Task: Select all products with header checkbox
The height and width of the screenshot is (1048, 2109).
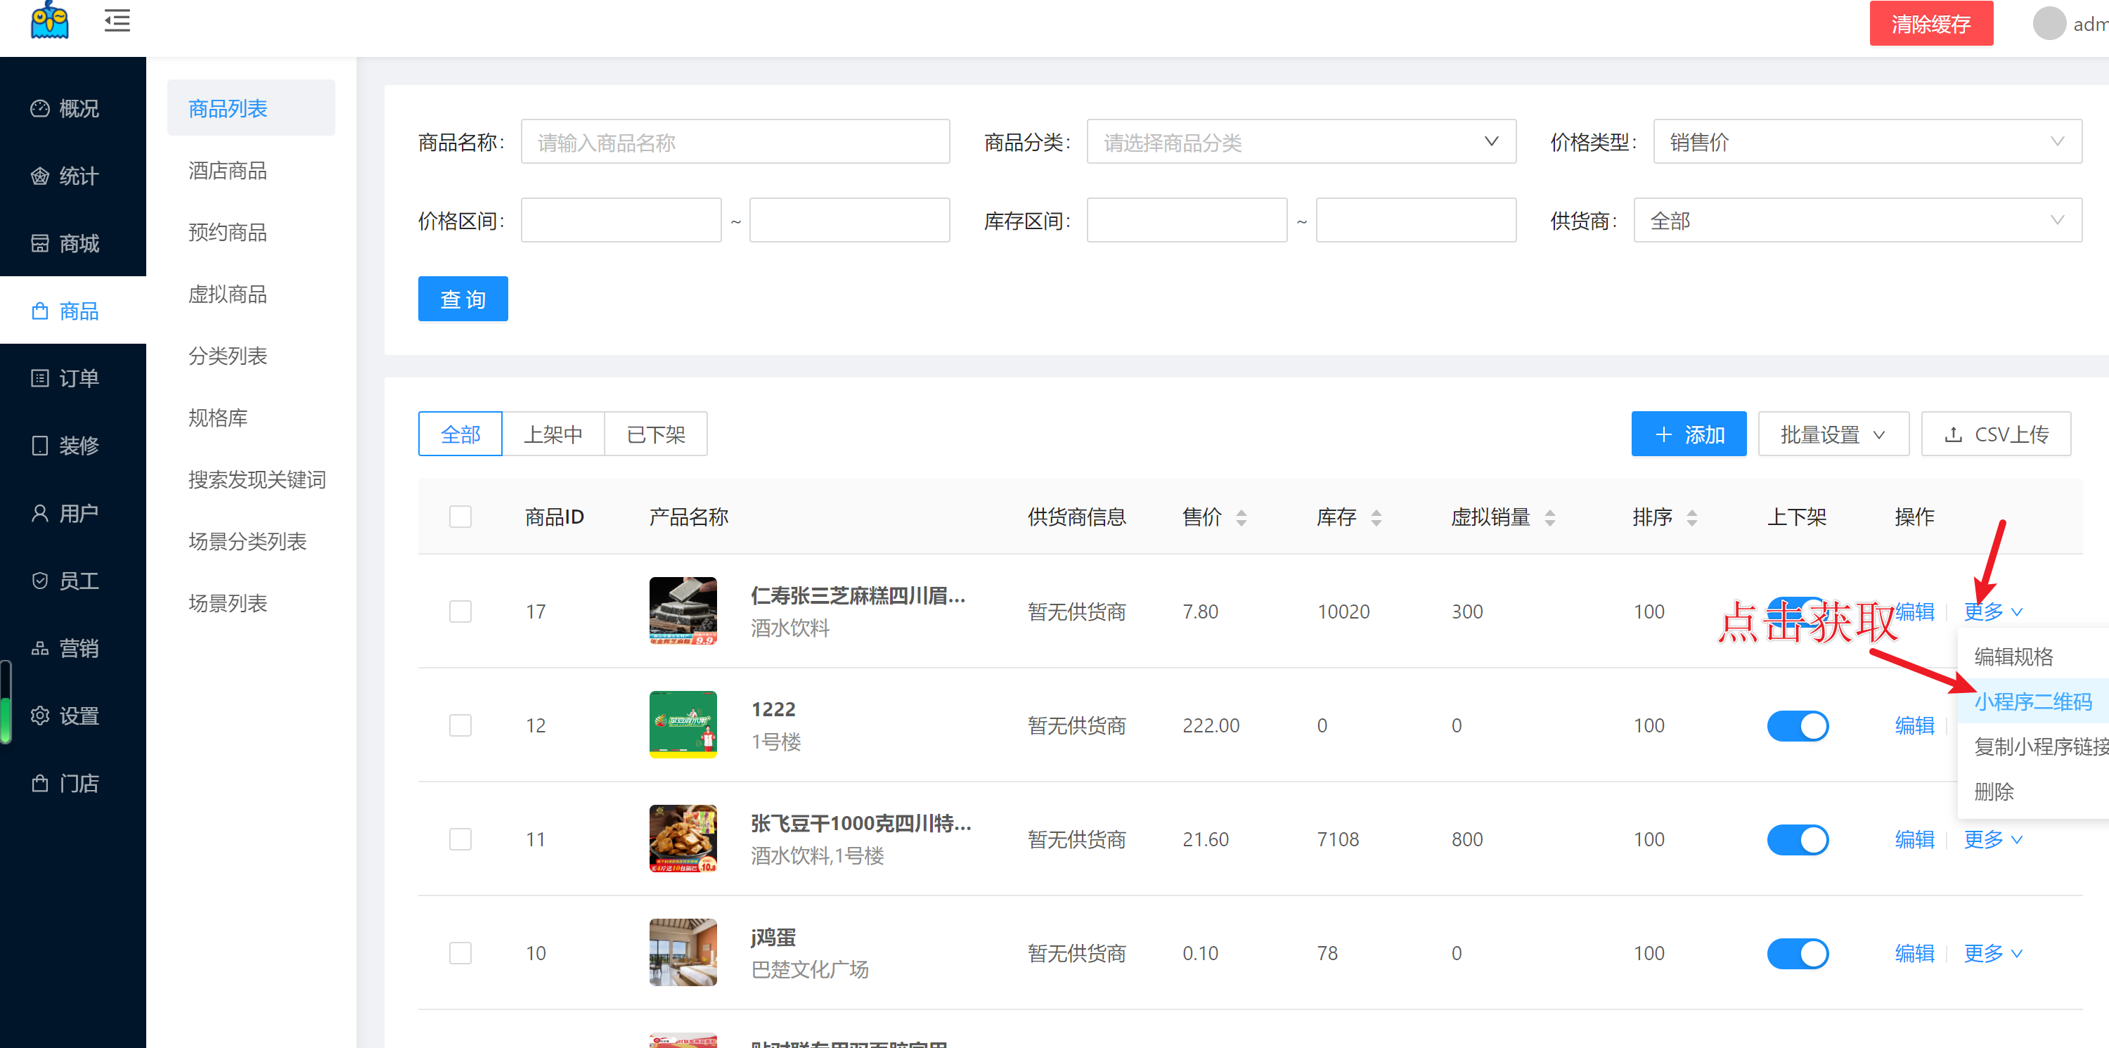Action: [x=460, y=517]
